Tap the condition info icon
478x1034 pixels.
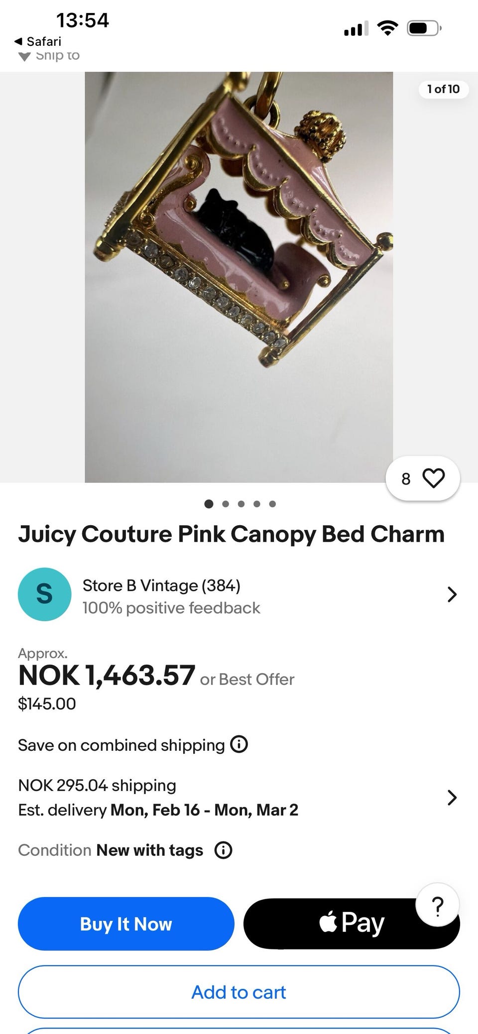click(223, 850)
